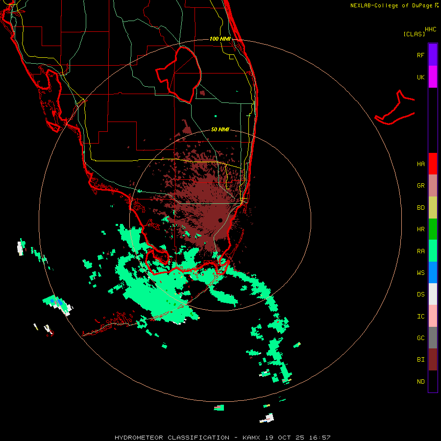Click the "WS" legend label

tap(420, 273)
